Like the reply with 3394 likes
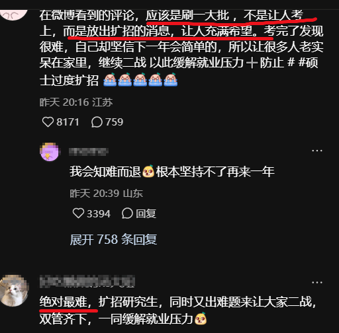The image size is (339, 333). 78,213
